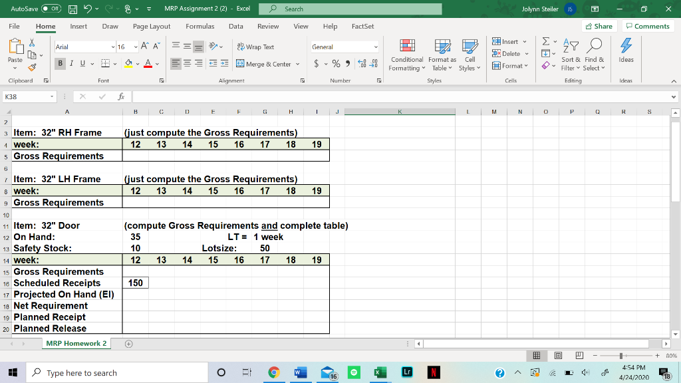Toggle Align Right
Screen dimensions: 681x383
pyautogui.click(x=198, y=63)
